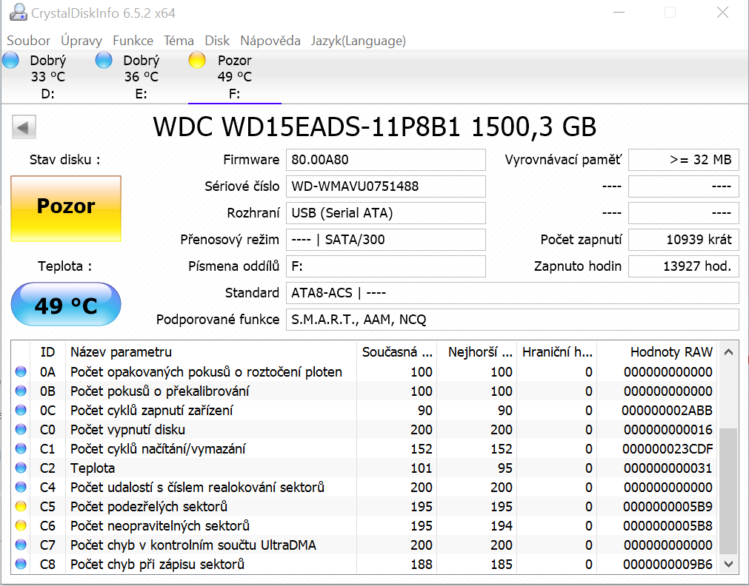Viewport: 749px width, 586px height.
Task: Click yellow warning orb of C5 row
Action: click(21, 506)
